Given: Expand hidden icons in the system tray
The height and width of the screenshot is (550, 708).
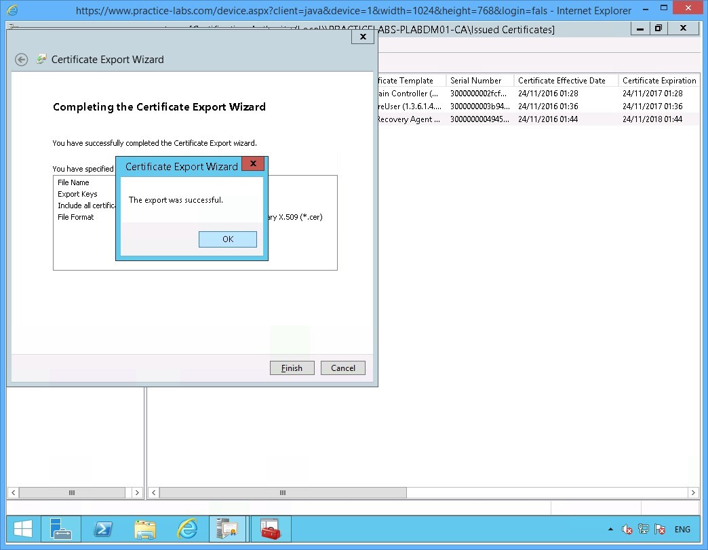Looking at the screenshot, I should 611,529.
